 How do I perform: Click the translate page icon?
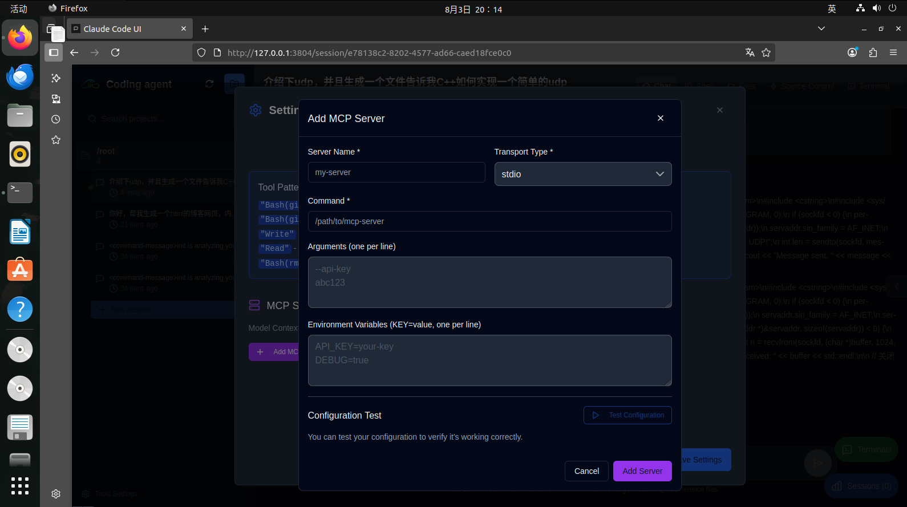750,52
